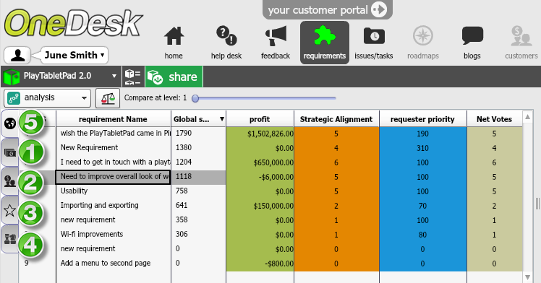
Task: Sort by requester priority column header
Action: click(x=422, y=119)
